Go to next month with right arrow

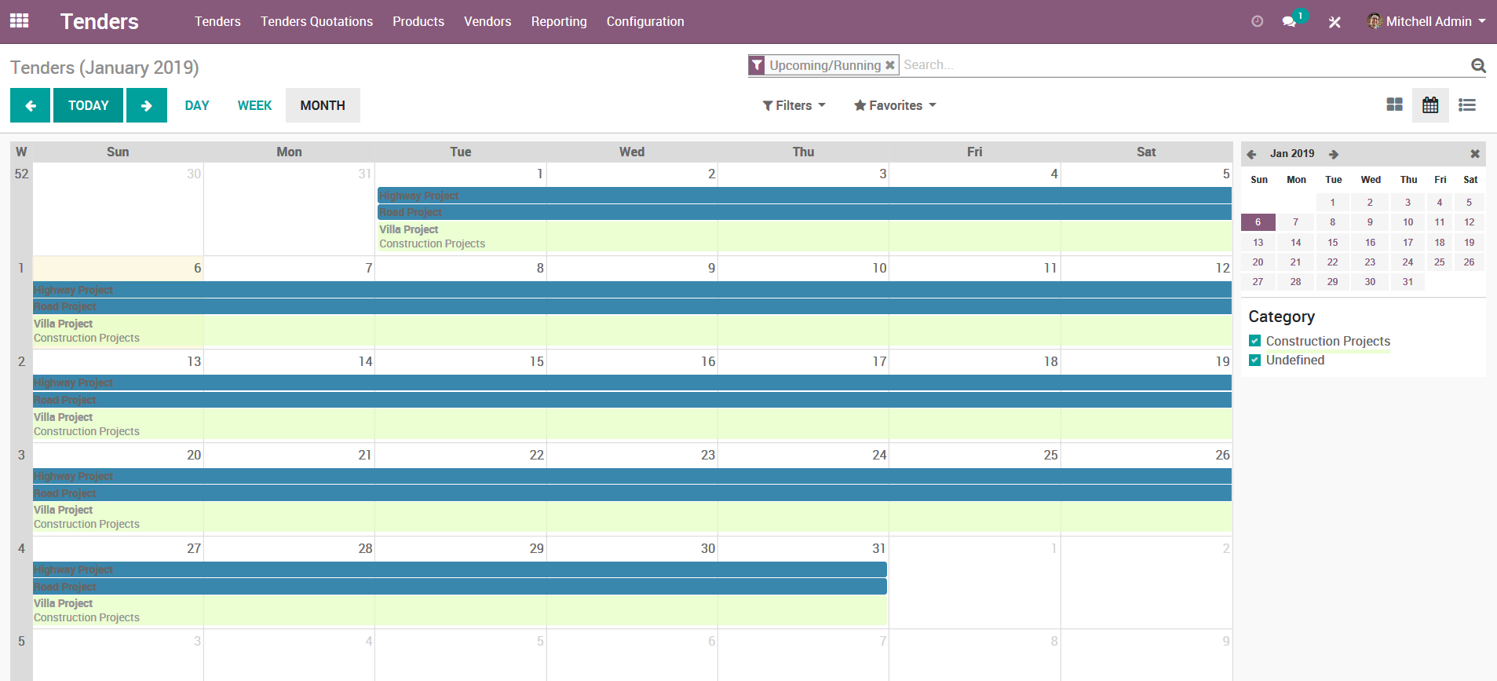(147, 105)
